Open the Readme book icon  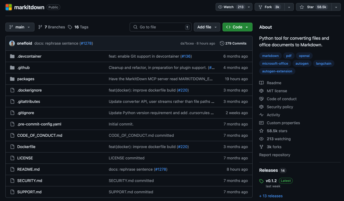261,83
